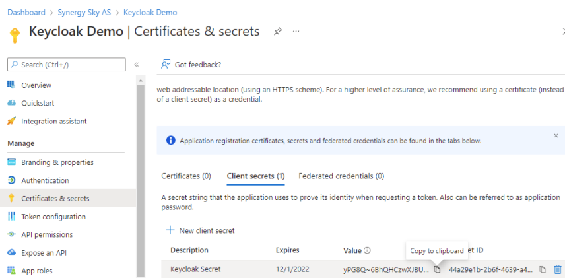Click the Value column header
565x278 pixels.
352,250
